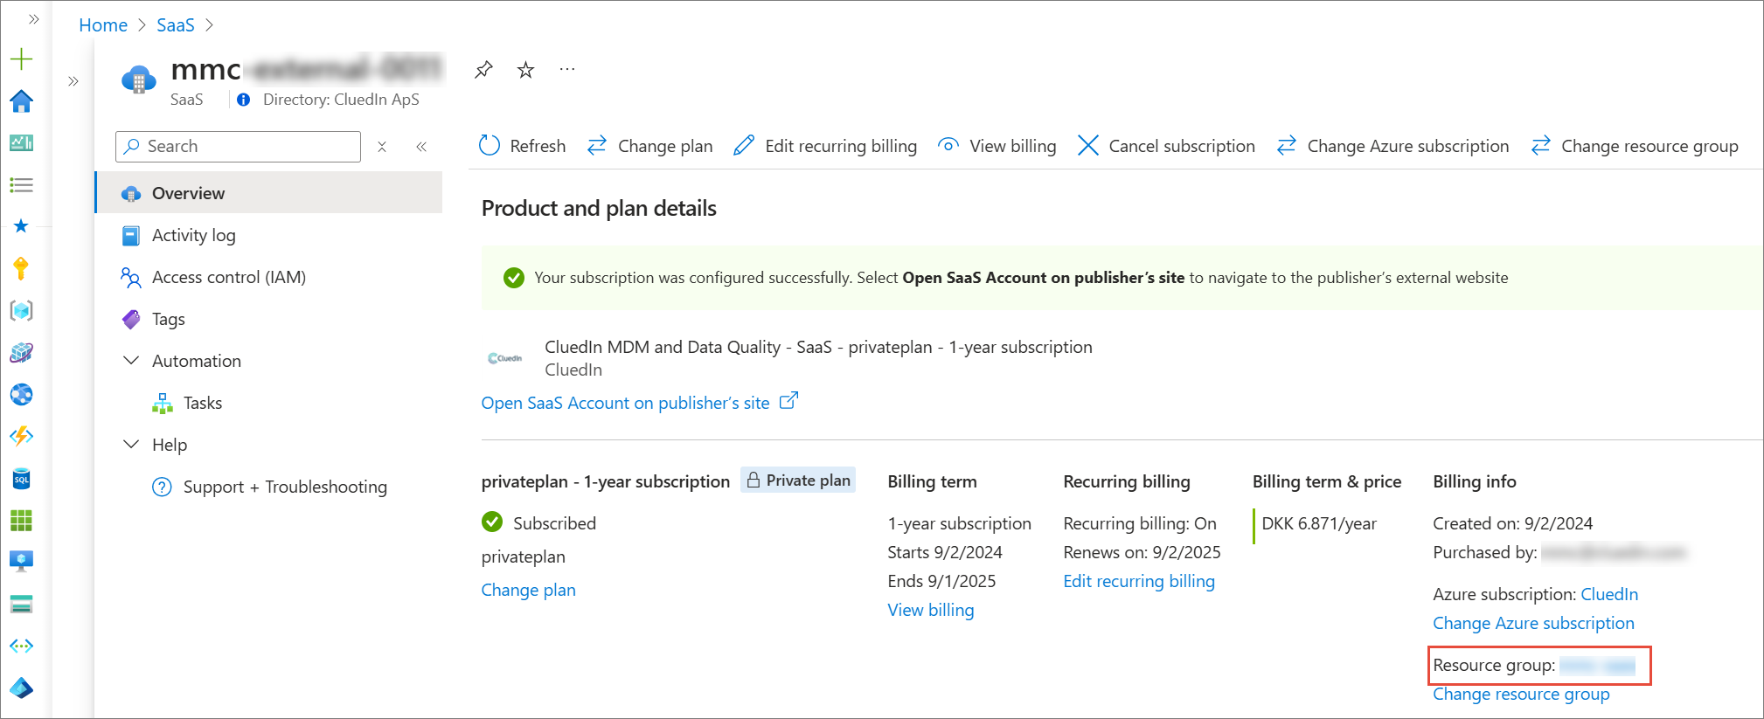Open the blue diamond icon at sidebar bottom
Viewport: 1764px width, 719px height.
coord(21,688)
